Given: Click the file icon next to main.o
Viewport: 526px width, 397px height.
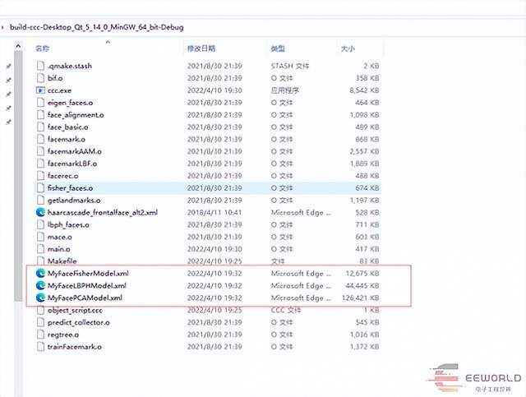Looking at the screenshot, I should (40, 248).
